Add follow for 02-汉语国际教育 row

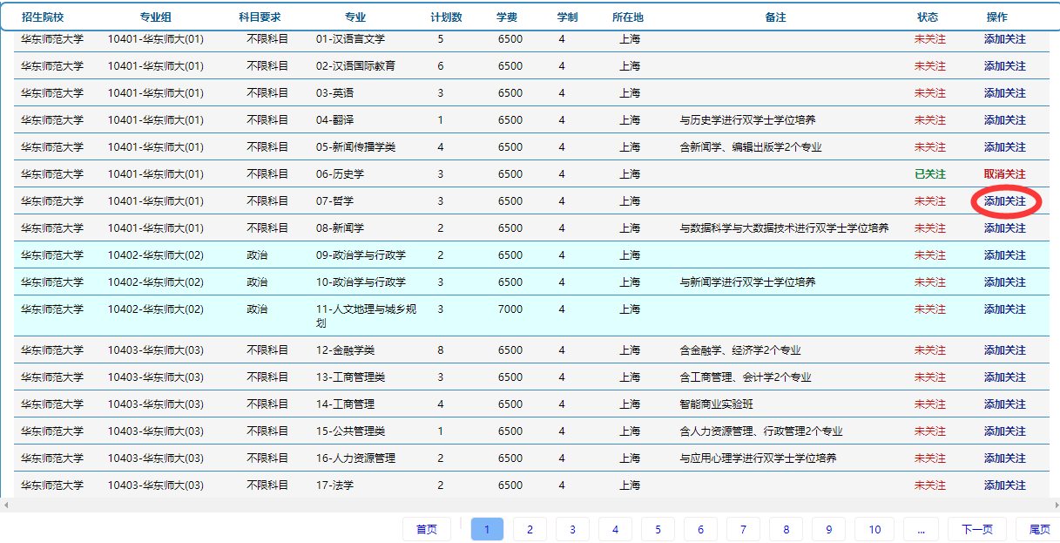pos(1004,66)
